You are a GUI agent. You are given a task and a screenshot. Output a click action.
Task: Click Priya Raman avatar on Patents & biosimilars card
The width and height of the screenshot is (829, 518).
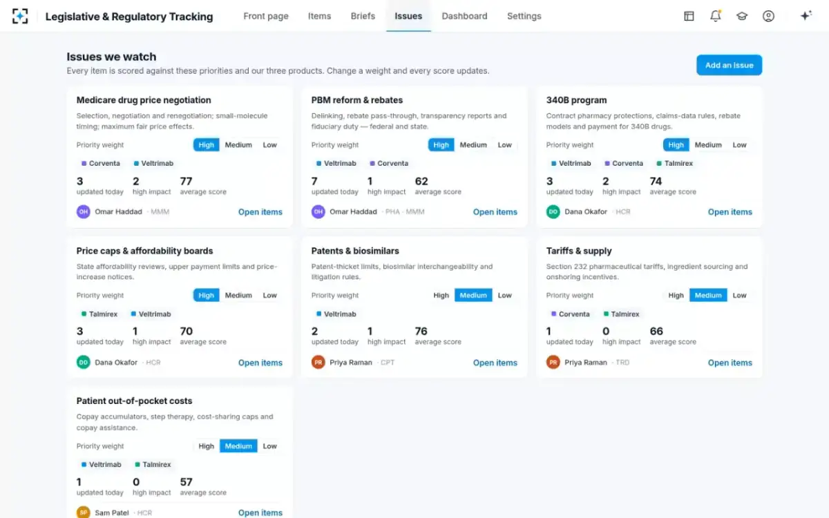click(x=318, y=363)
